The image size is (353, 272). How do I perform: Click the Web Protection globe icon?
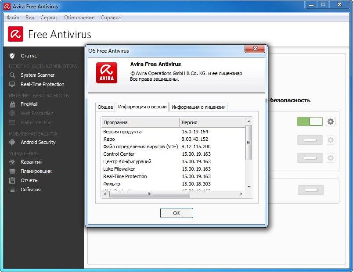[x=12, y=113]
